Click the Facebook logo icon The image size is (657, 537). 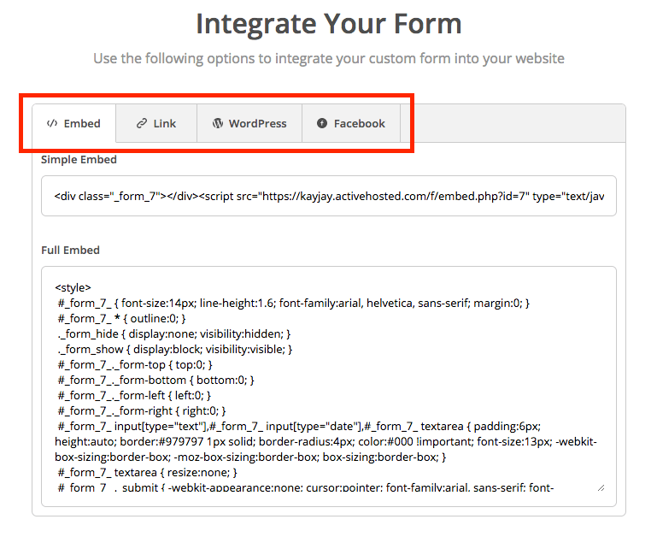point(322,123)
